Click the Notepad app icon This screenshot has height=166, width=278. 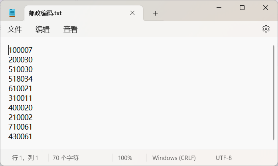(12, 13)
